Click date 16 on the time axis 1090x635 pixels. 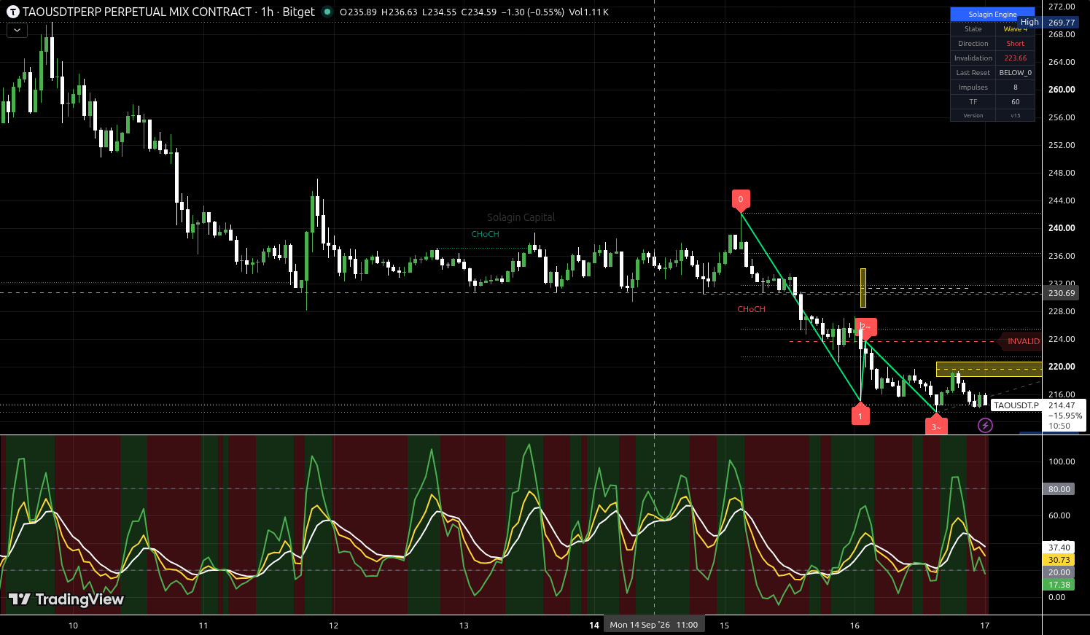(855, 625)
